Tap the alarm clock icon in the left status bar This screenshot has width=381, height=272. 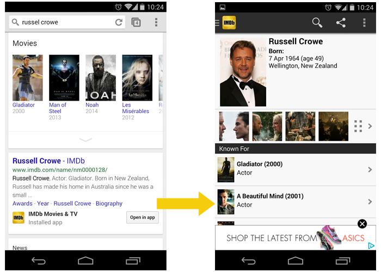[x=118, y=7]
